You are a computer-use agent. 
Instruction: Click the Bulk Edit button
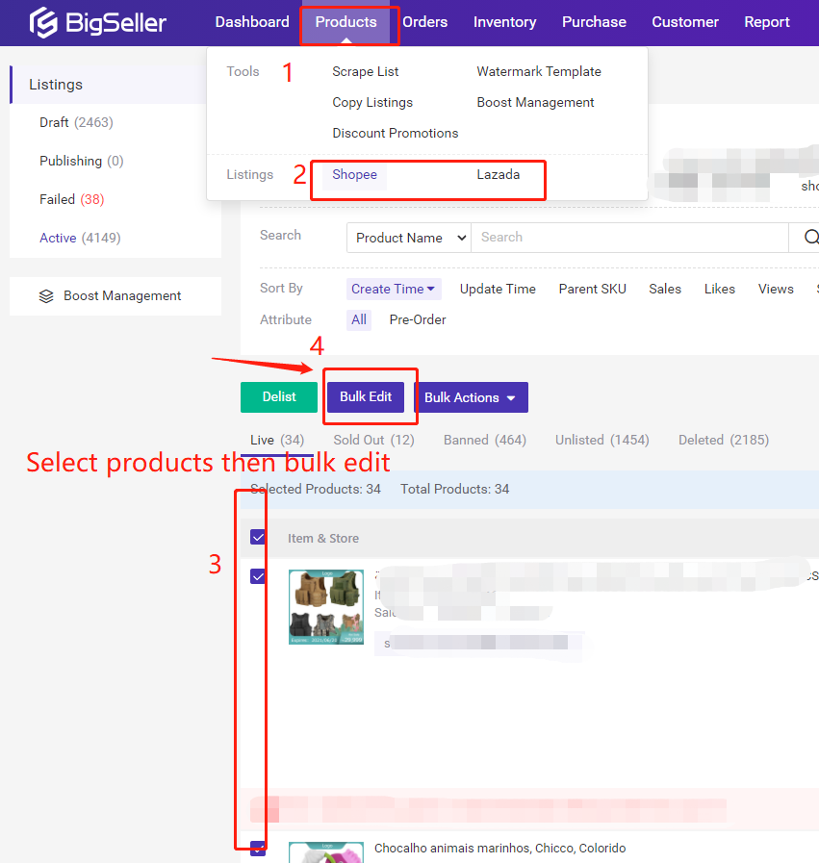coord(366,396)
